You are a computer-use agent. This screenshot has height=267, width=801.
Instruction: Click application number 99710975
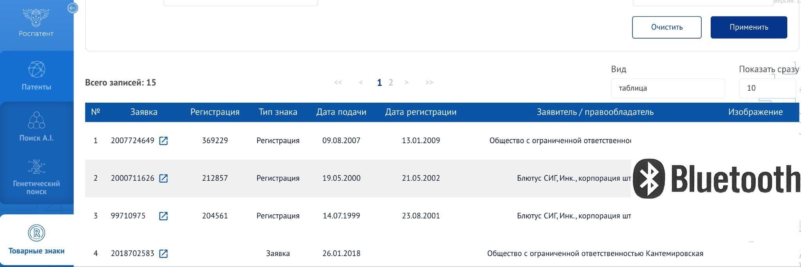click(128, 216)
